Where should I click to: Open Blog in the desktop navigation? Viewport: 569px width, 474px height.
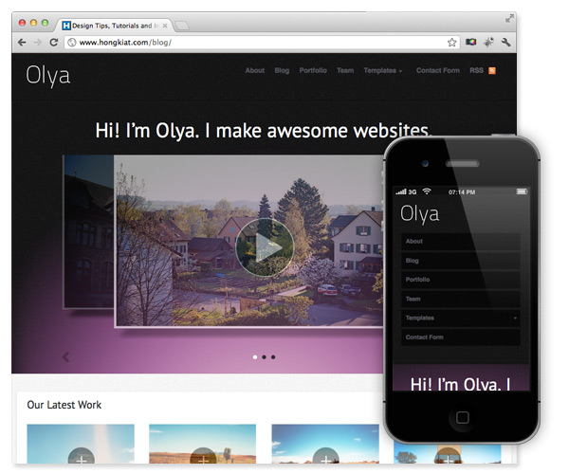(x=282, y=71)
